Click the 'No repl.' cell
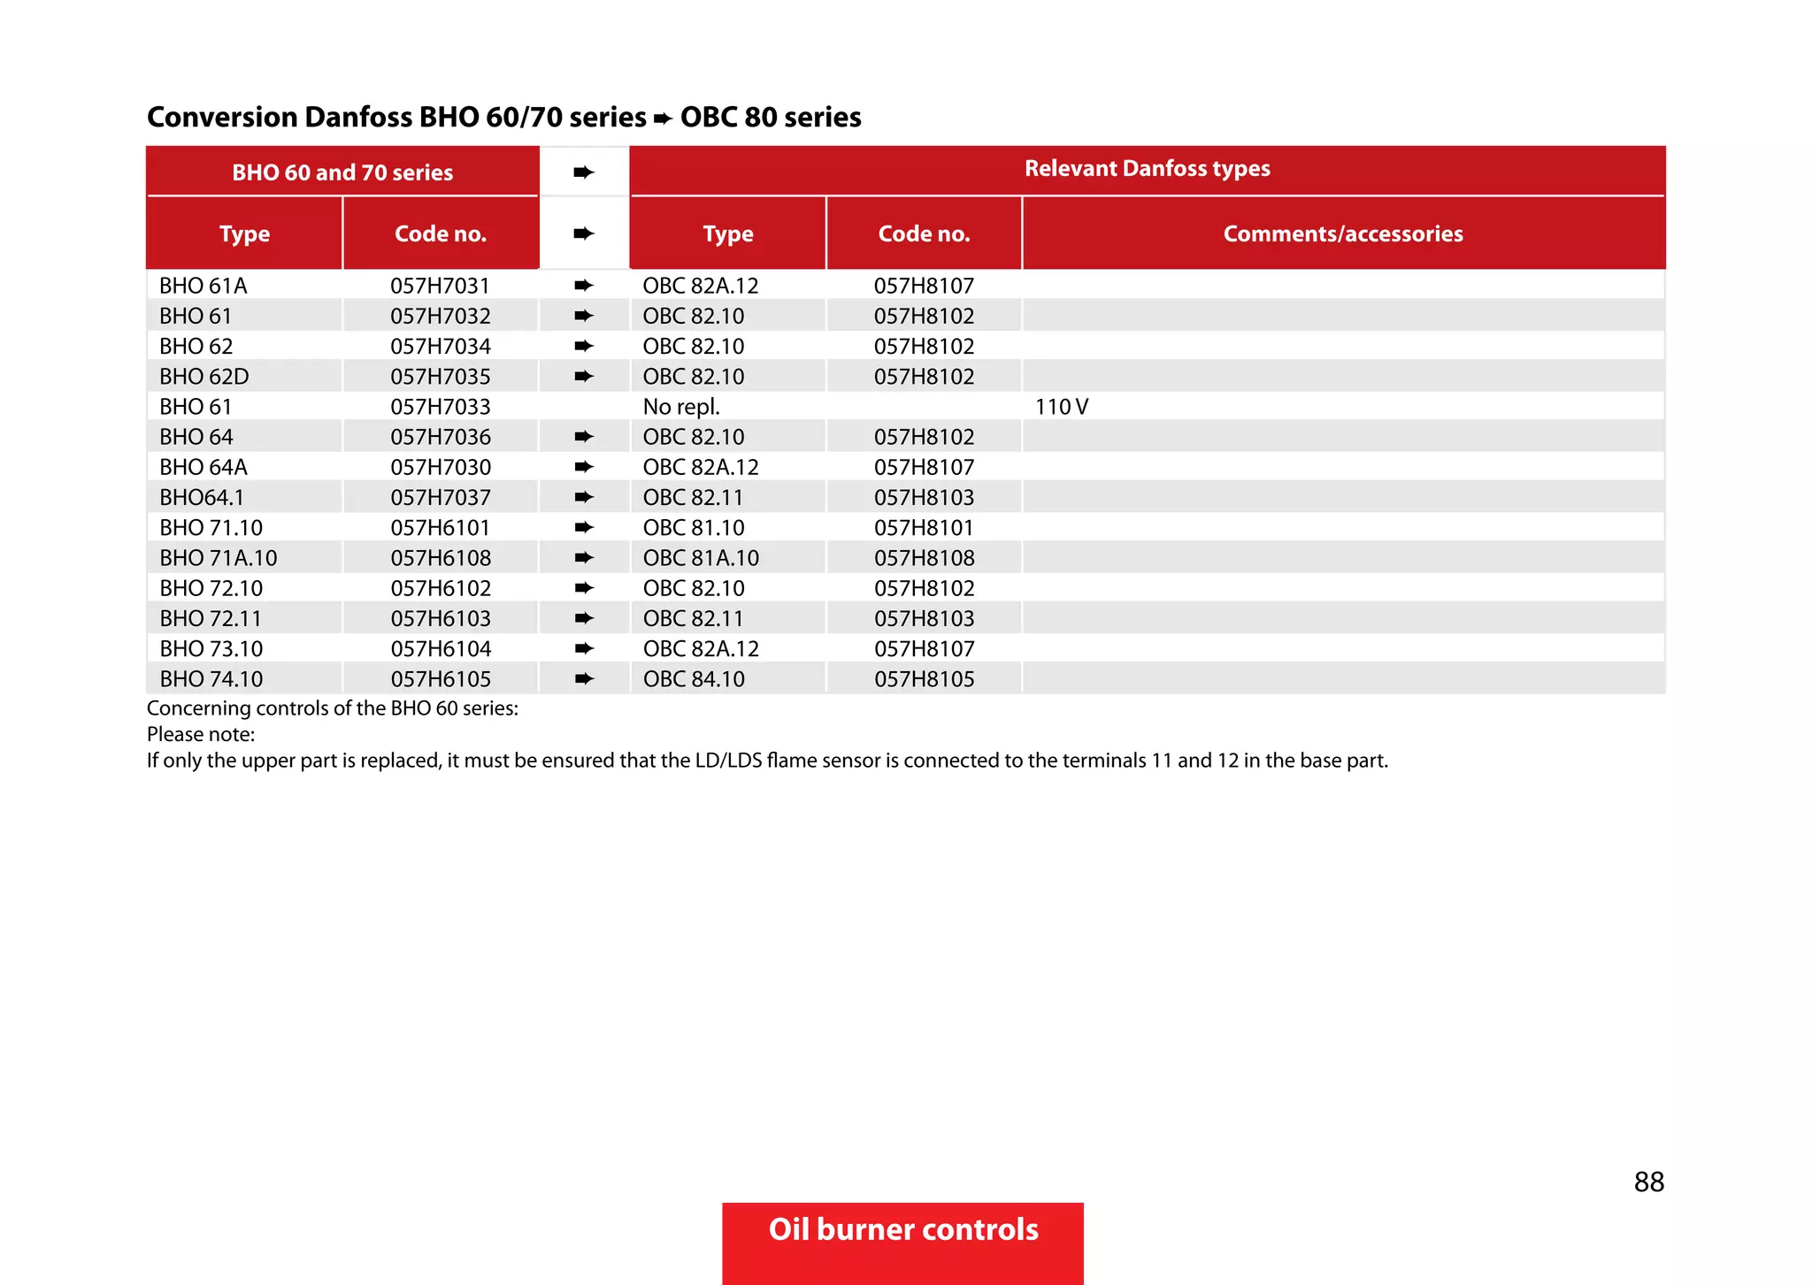 (681, 407)
